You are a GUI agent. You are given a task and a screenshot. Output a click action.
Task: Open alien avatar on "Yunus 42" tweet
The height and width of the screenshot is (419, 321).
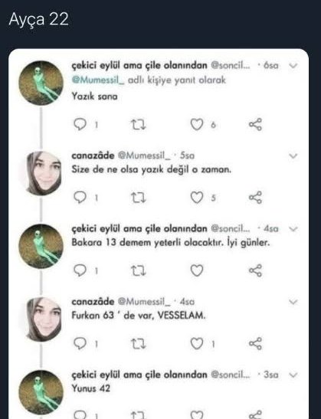pyautogui.click(x=41, y=392)
